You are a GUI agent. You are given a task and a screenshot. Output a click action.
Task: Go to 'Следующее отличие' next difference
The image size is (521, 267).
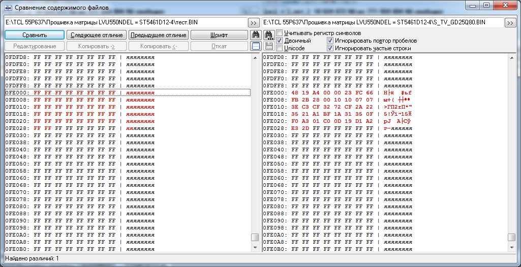pyautogui.click(x=97, y=35)
